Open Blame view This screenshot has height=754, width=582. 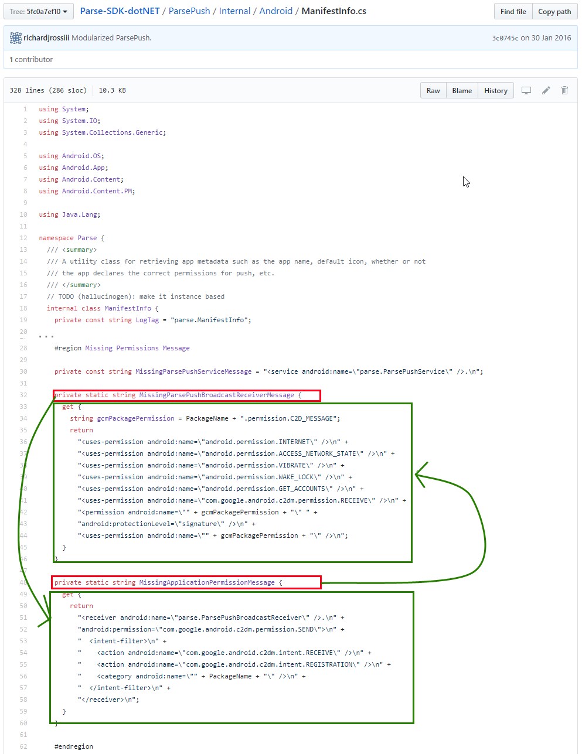click(462, 91)
